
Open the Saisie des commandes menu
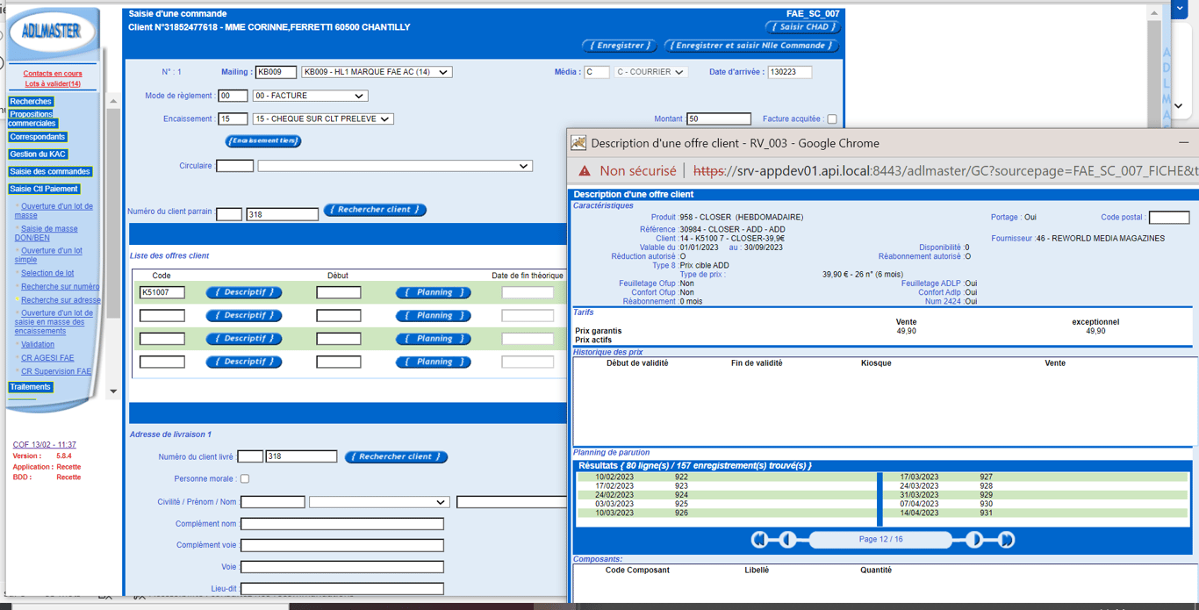click(50, 171)
